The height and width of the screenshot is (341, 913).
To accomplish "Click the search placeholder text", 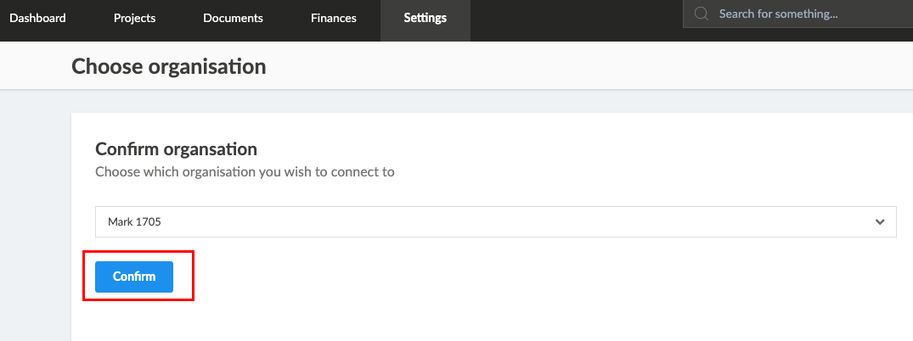I will 778,14.
